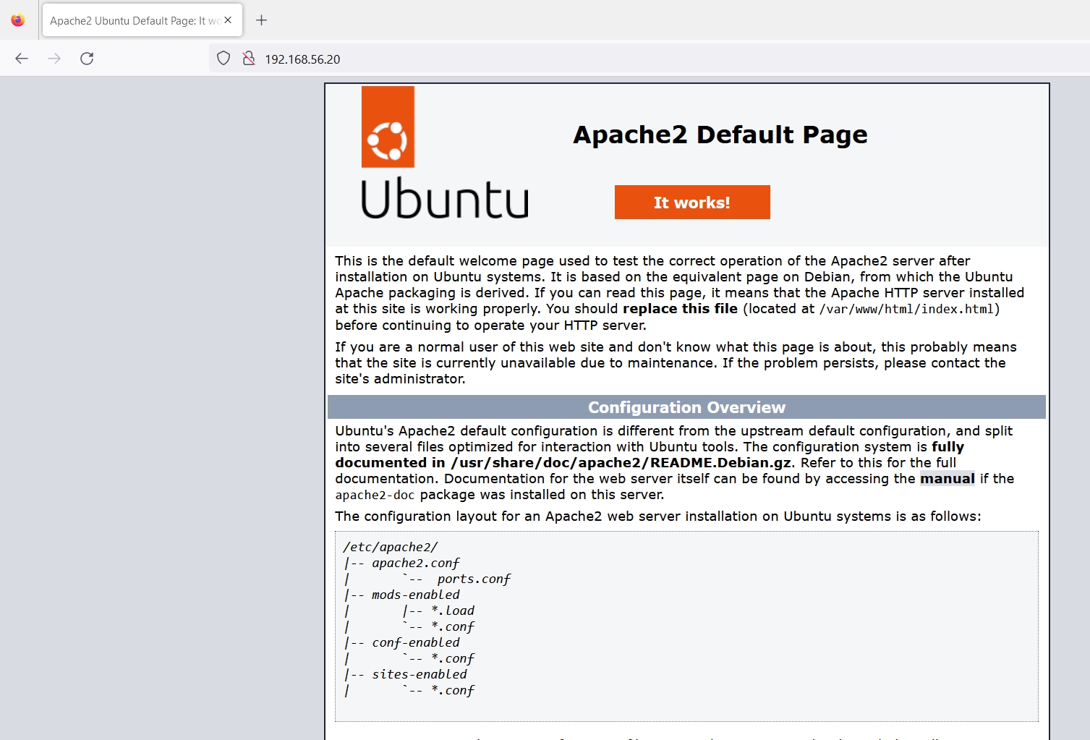Go back to the previous page
This screenshot has width=1090, height=740.
tap(22, 59)
